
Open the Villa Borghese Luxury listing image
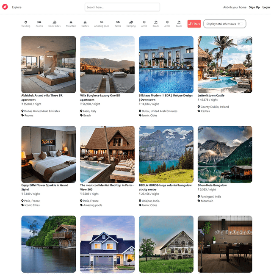107,64
